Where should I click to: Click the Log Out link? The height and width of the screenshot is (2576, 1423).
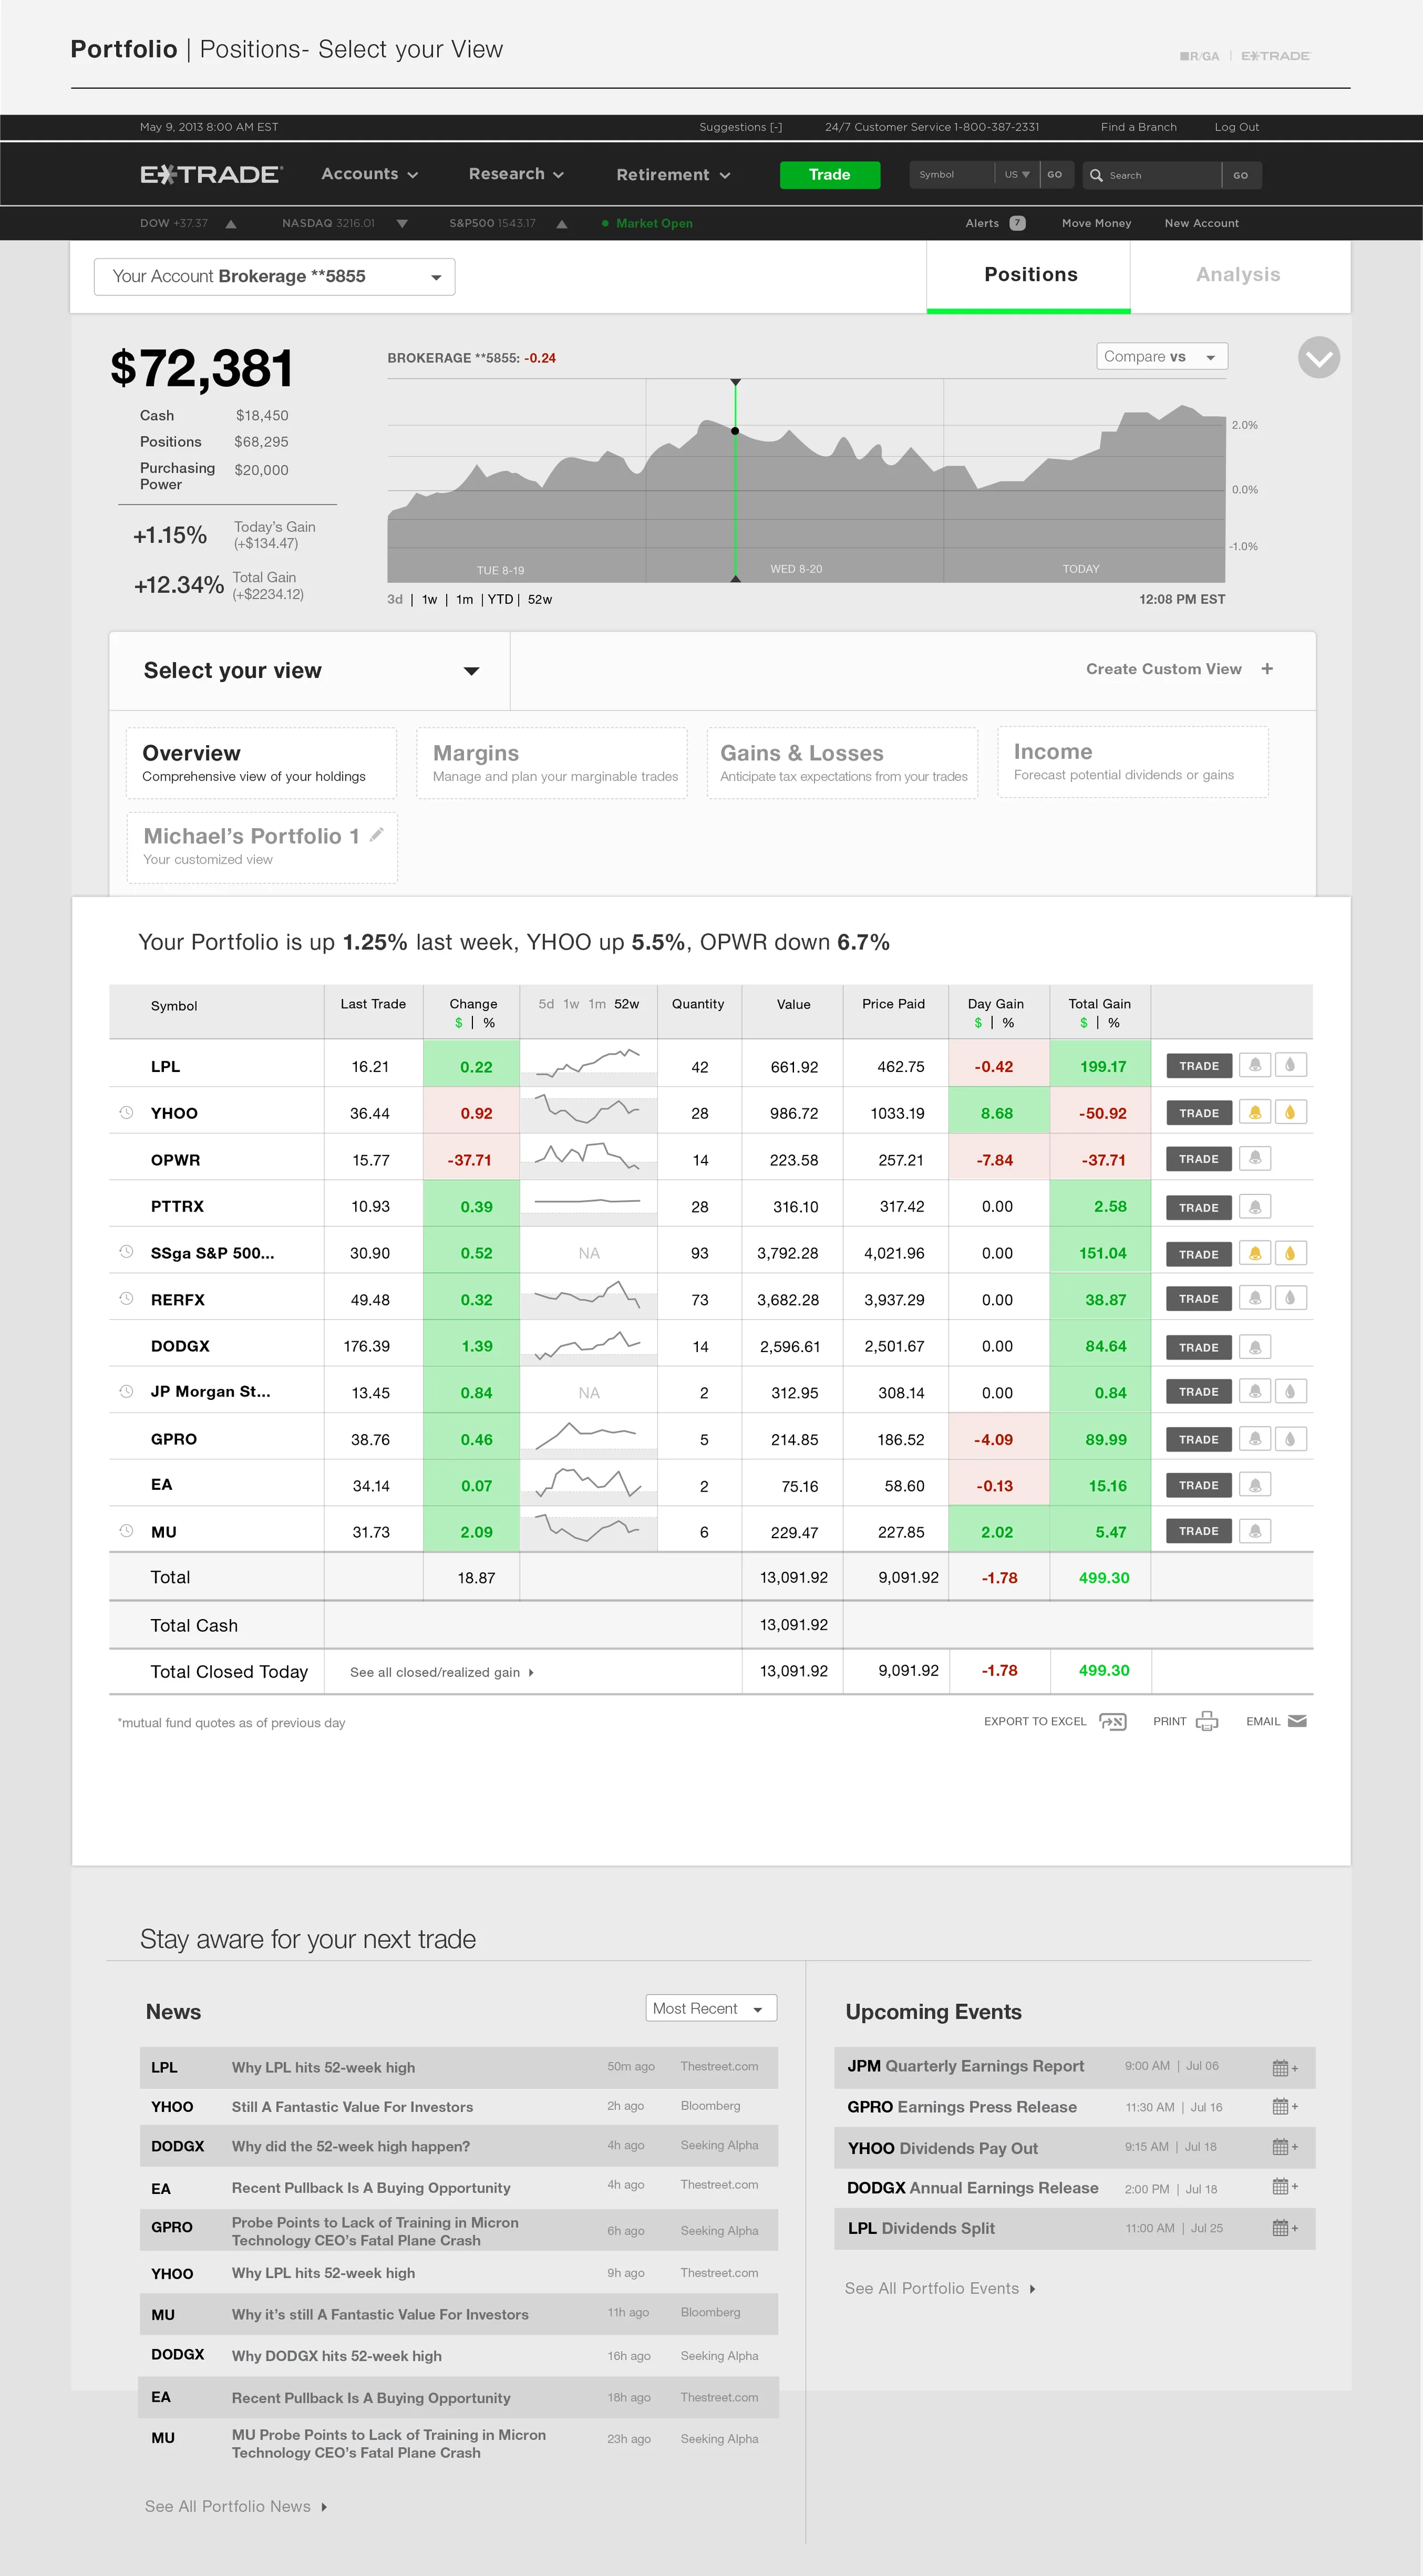tap(1237, 127)
